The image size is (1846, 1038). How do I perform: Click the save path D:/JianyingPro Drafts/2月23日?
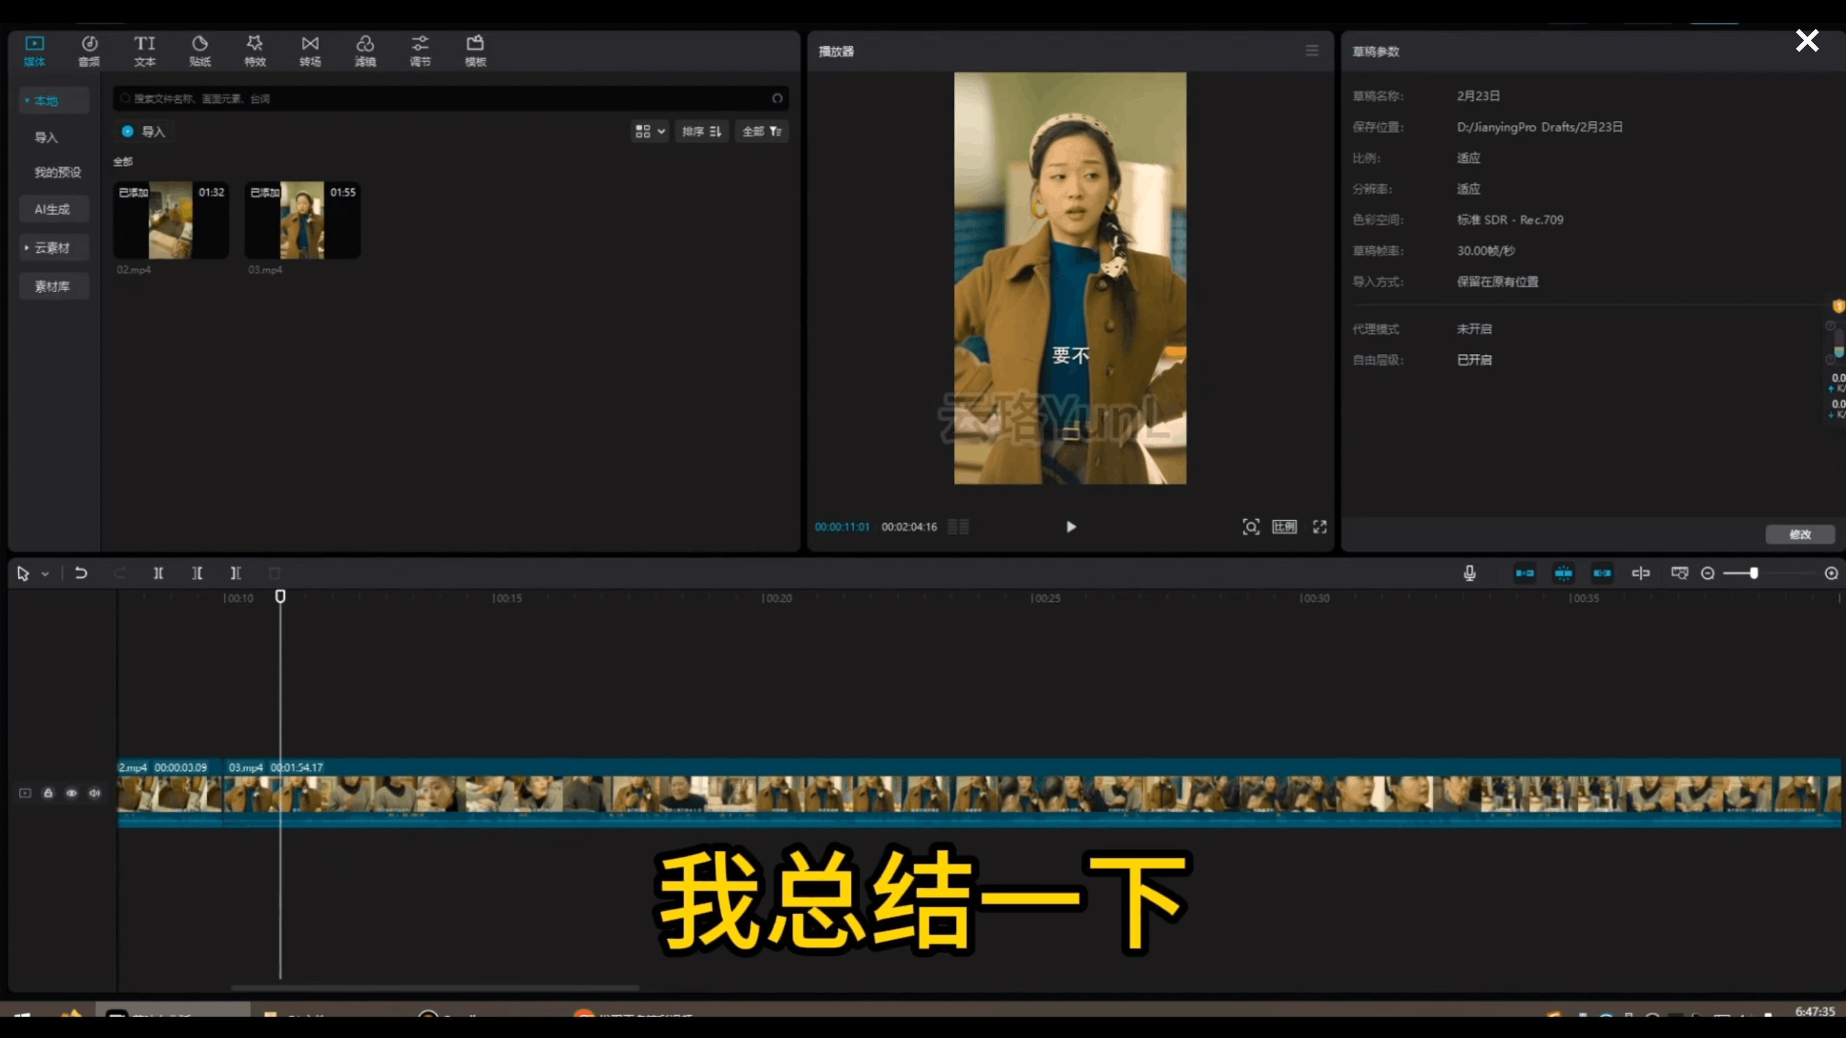1539,127
